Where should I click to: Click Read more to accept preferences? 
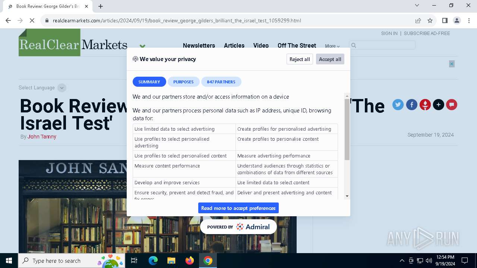click(238, 208)
